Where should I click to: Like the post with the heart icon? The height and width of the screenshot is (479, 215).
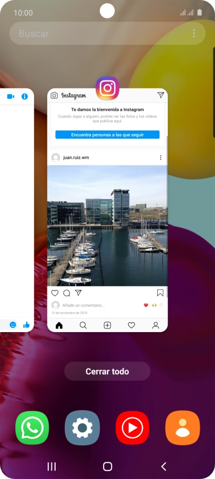coord(55,293)
